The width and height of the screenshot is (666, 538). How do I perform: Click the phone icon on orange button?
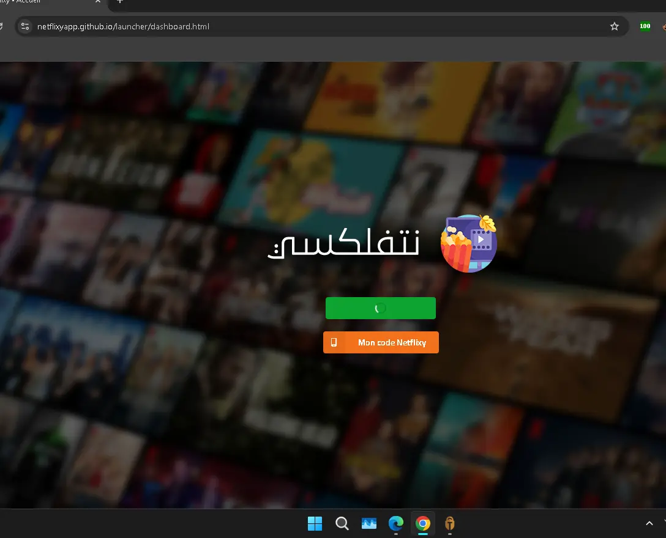pyautogui.click(x=334, y=342)
